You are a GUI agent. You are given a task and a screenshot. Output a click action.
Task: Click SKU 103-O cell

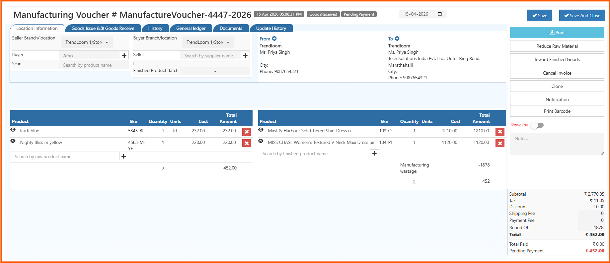(385, 131)
